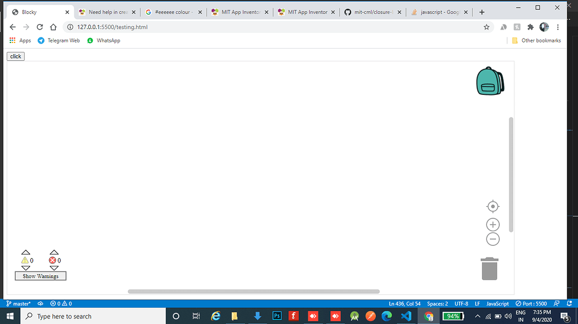Zoom in on the Blockly workspace

pos(493,224)
